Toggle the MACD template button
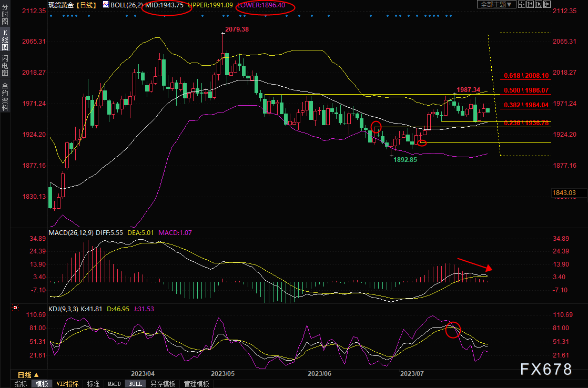 coord(114,384)
